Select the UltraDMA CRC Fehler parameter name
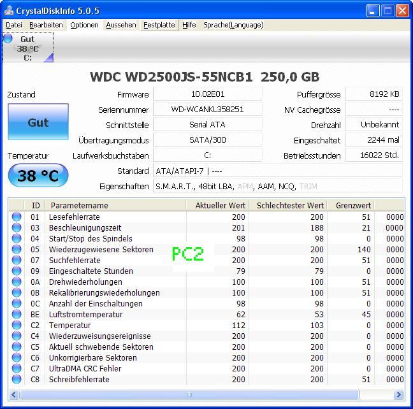This screenshot has width=413, height=409. [85, 368]
